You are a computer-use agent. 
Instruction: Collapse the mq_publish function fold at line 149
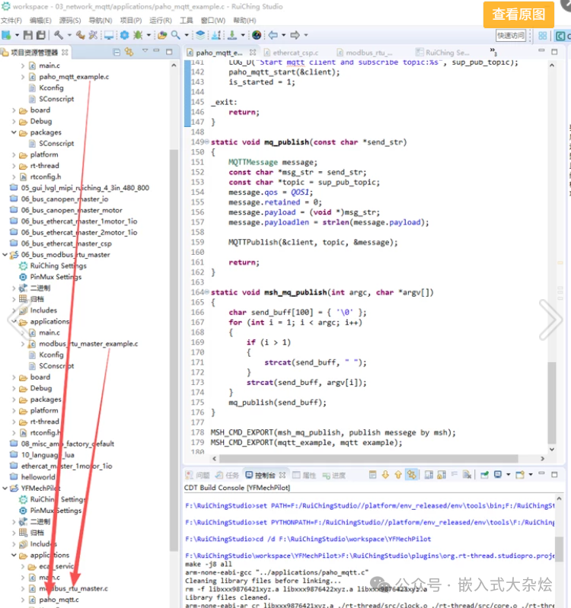pos(207,142)
